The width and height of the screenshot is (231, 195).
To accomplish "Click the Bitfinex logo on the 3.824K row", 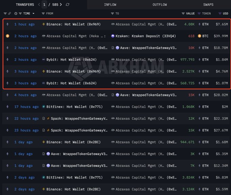I will 43,177.
